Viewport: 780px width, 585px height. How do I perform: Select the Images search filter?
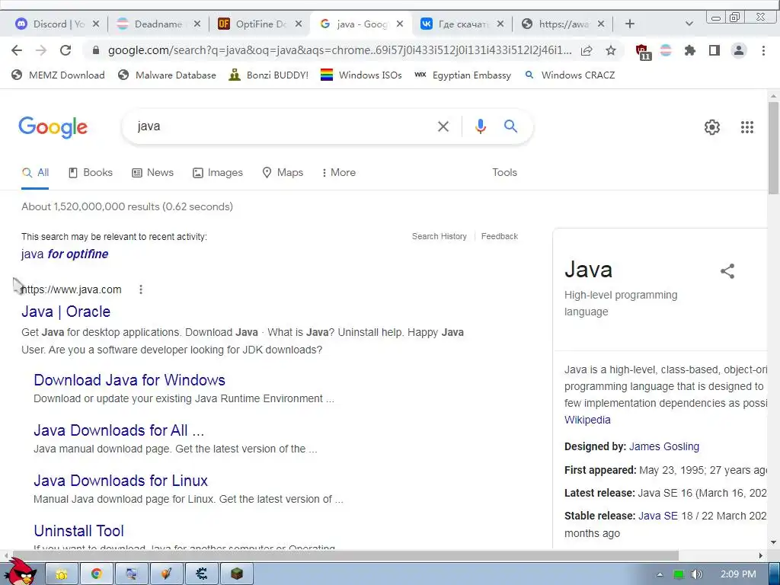218,173
